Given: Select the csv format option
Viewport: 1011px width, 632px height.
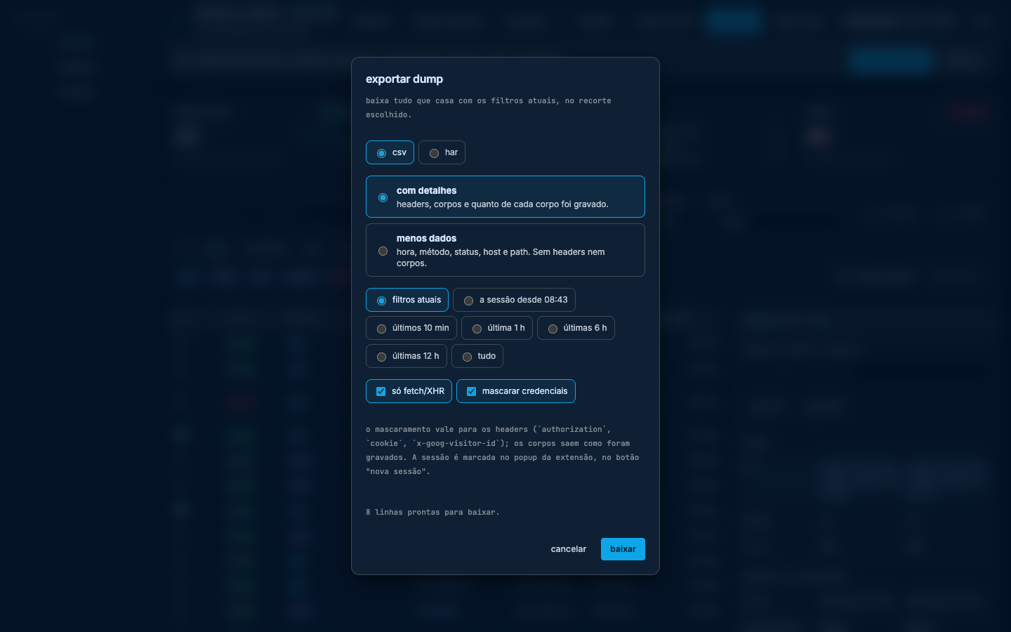Looking at the screenshot, I should (x=390, y=152).
